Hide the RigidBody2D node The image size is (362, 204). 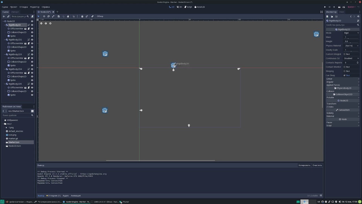click(x=32, y=25)
